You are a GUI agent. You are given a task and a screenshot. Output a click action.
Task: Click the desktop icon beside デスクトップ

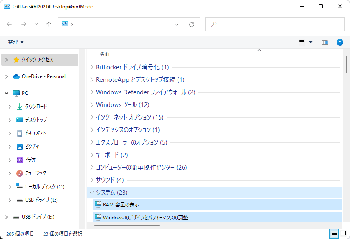tap(20, 120)
